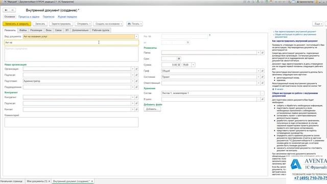327x184 pixels.
Task: Click the В начало link in help panel
Action: click(x=279, y=89)
